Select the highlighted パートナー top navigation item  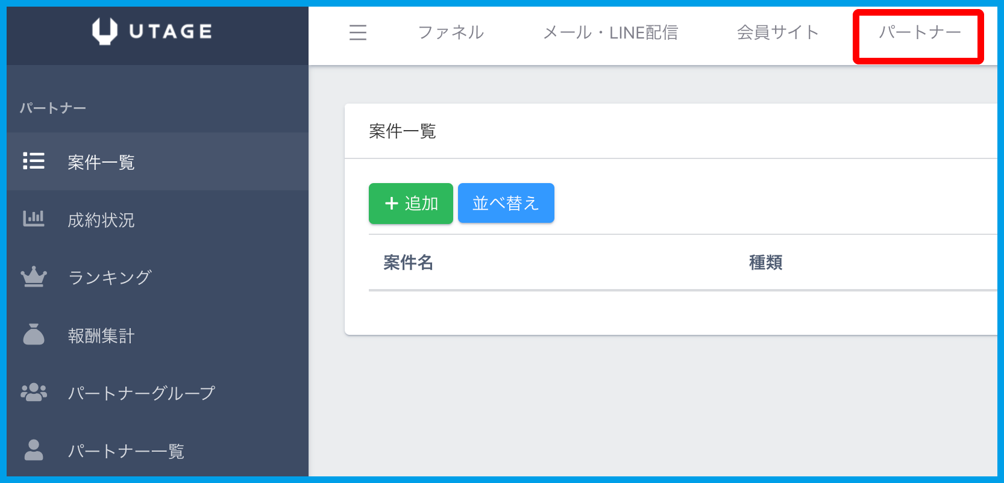(919, 33)
